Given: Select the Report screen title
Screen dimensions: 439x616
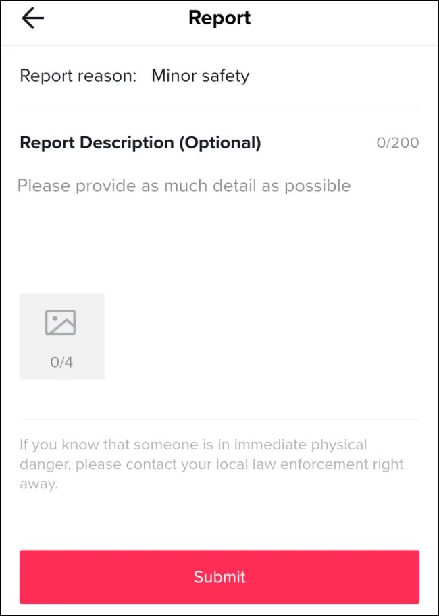Looking at the screenshot, I should click(219, 18).
